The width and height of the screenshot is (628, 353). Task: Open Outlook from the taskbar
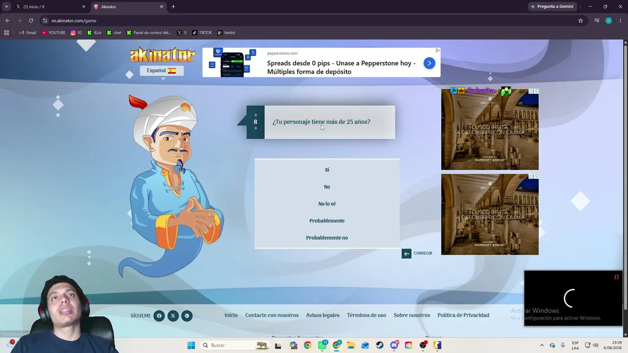click(x=365, y=345)
